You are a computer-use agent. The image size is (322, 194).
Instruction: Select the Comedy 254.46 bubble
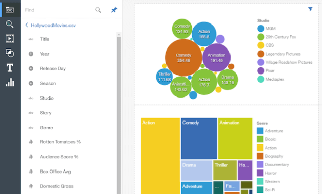[183, 58]
